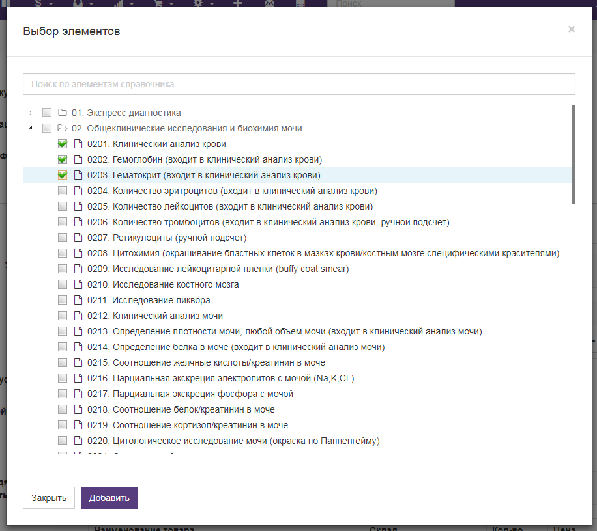This screenshot has height=531, width=597.
Task: Tick the checkbox for 0209. Исследование лейкоцитарной пленки
Action: click(63, 268)
